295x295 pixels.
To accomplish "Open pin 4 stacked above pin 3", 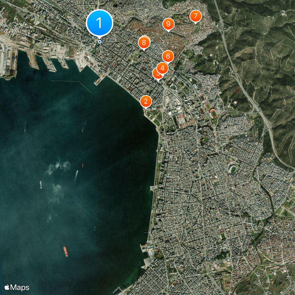I will pyautogui.click(x=162, y=67).
